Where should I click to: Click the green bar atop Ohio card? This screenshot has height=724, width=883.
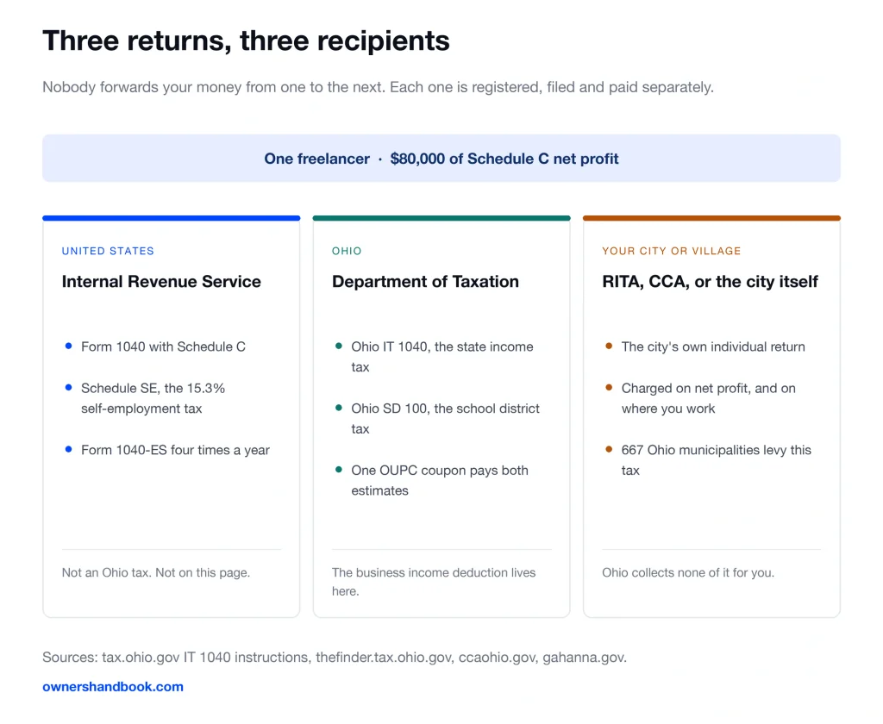(441, 218)
